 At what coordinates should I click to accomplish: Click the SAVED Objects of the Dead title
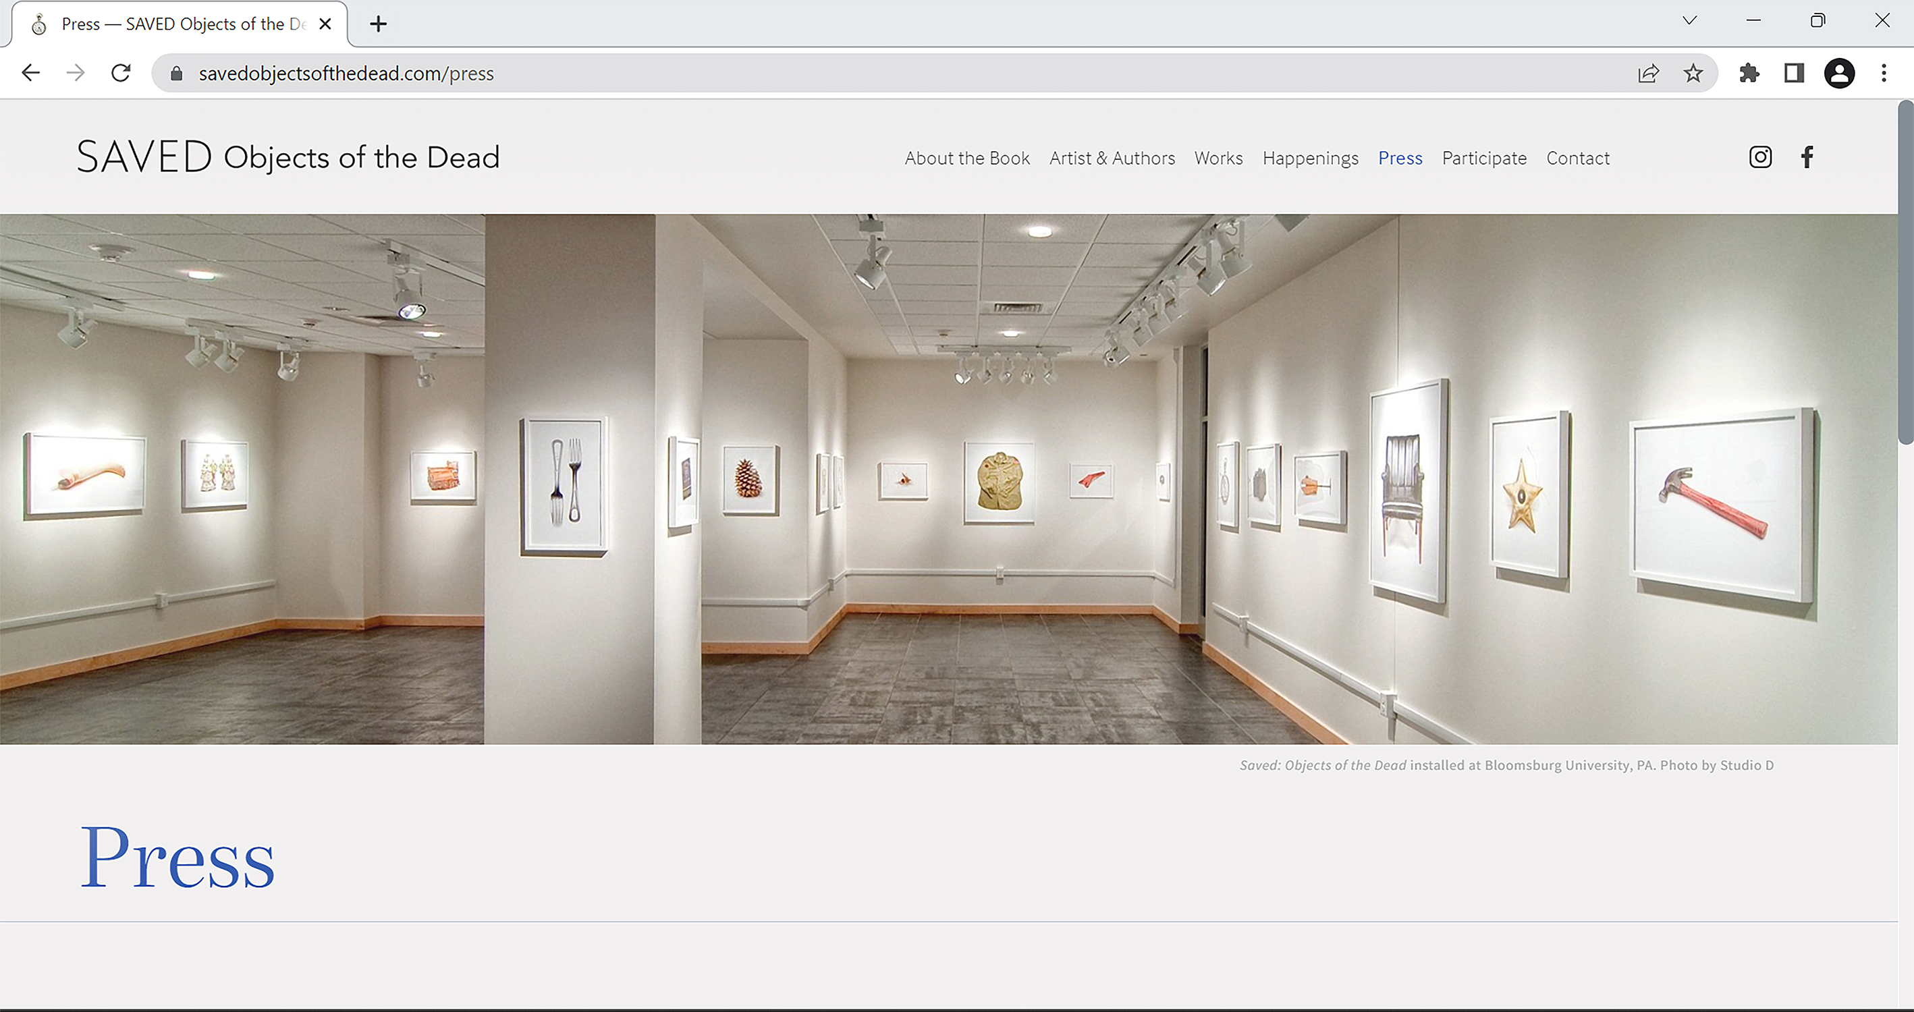point(288,157)
